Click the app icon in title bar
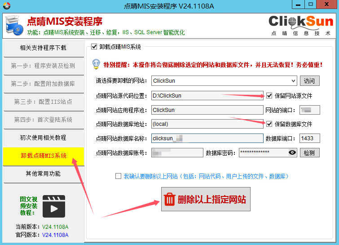 tap(7, 6)
